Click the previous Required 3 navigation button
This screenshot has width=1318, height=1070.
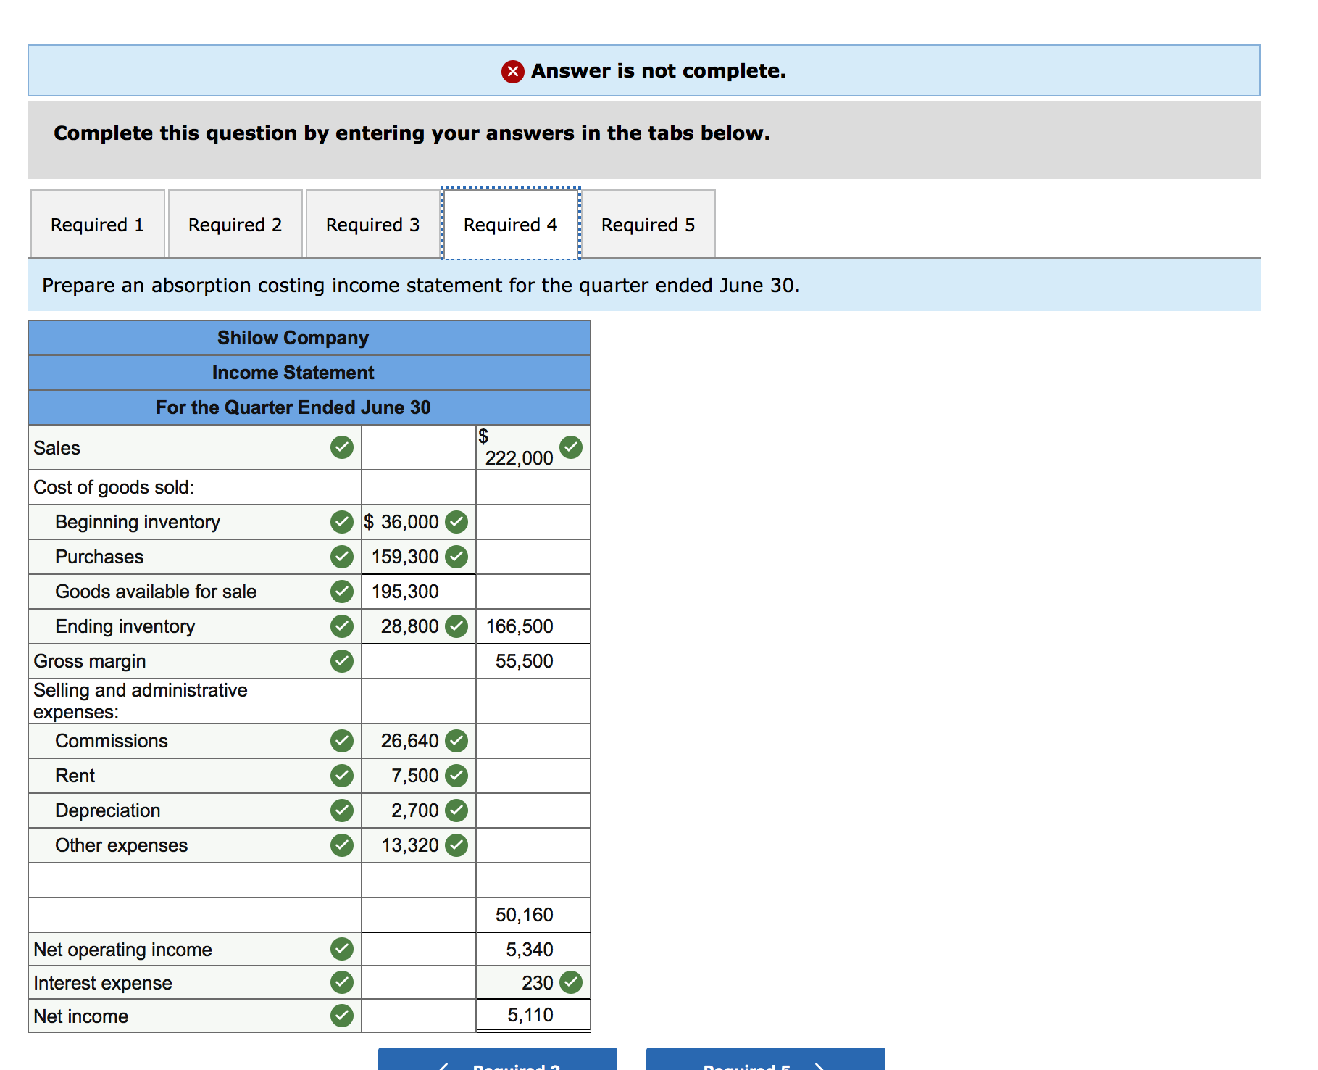498,1059
